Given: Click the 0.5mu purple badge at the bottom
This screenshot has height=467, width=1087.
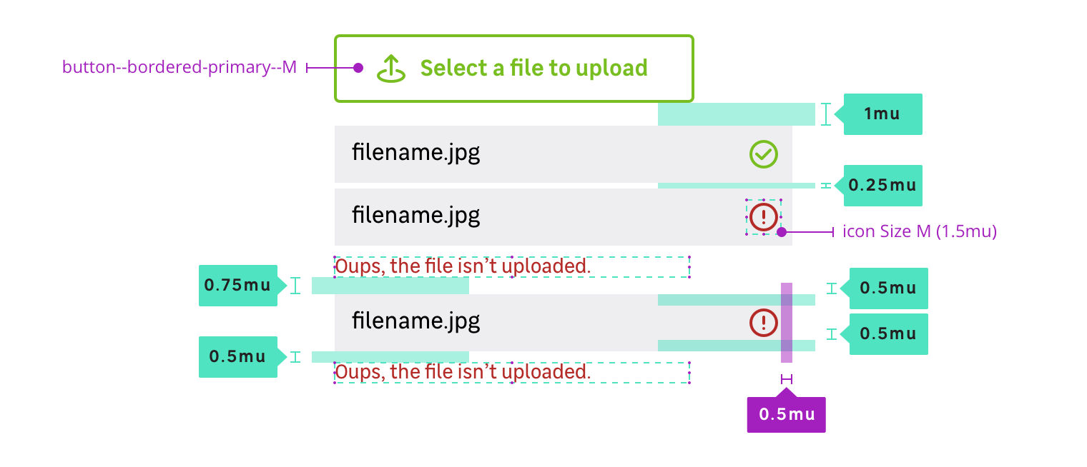Looking at the screenshot, I should [786, 413].
